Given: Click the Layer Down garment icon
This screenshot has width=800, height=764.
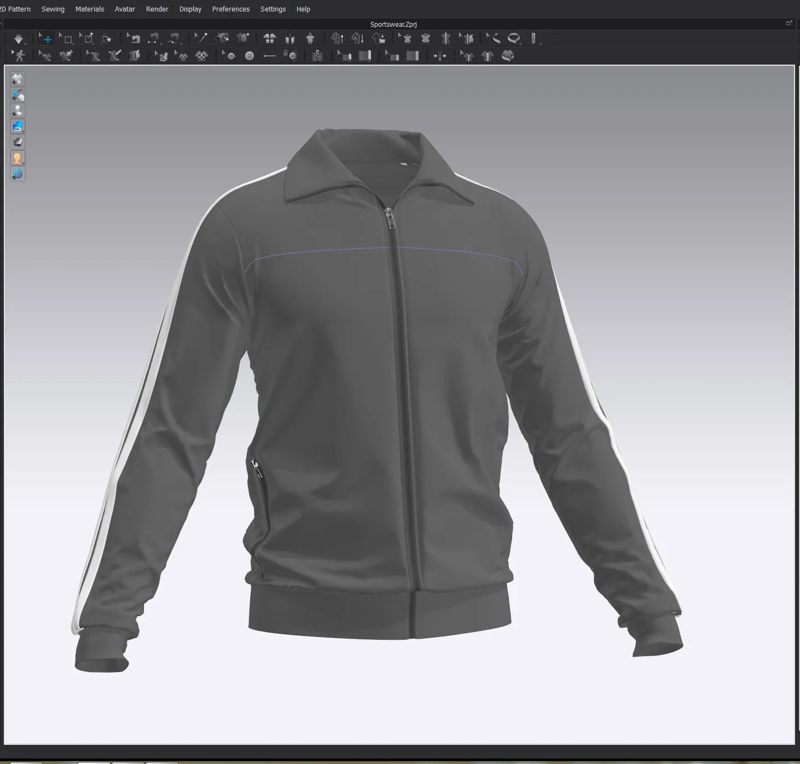Looking at the screenshot, I should pyautogui.click(x=358, y=38).
